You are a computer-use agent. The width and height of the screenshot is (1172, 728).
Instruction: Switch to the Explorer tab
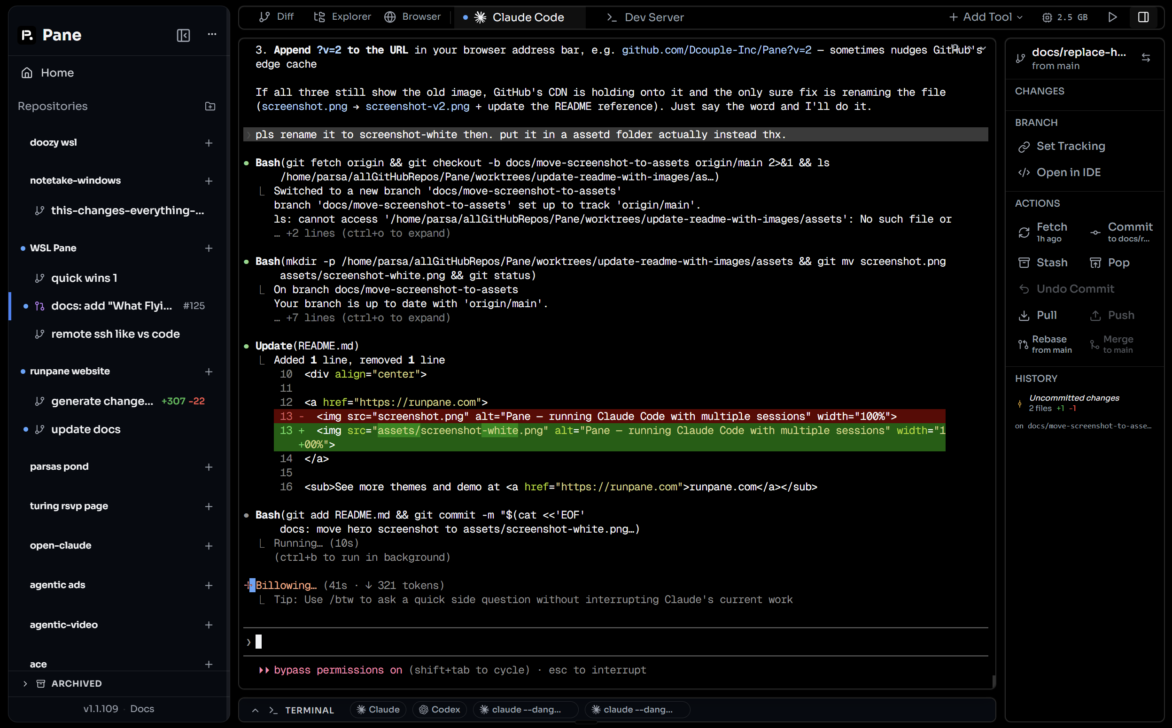(342, 17)
